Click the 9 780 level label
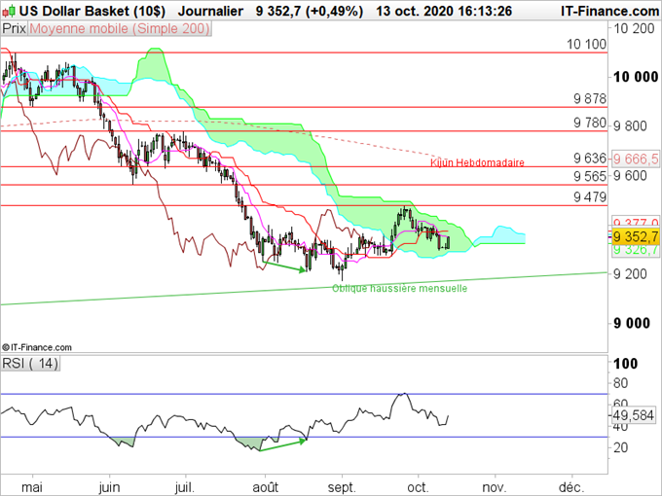The height and width of the screenshot is (496, 662). [590, 123]
